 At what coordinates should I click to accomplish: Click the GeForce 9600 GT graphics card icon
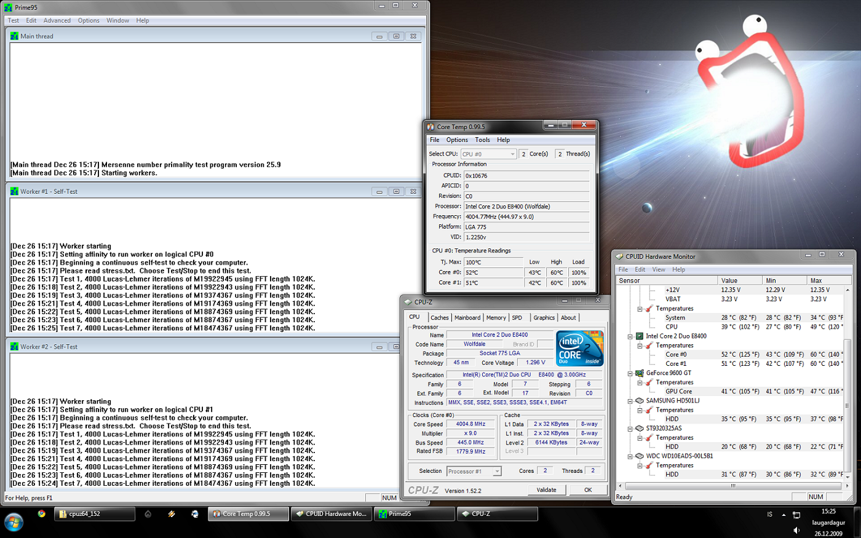640,373
